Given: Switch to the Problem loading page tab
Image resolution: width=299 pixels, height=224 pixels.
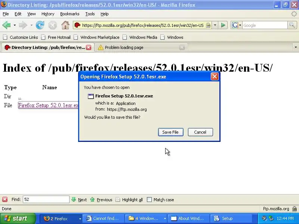Looking at the screenshot, I should 141,47.
